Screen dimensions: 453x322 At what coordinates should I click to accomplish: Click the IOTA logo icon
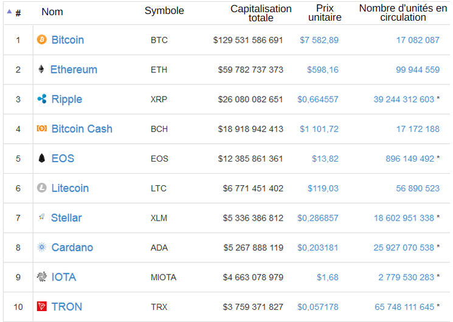[x=41, y=277]
